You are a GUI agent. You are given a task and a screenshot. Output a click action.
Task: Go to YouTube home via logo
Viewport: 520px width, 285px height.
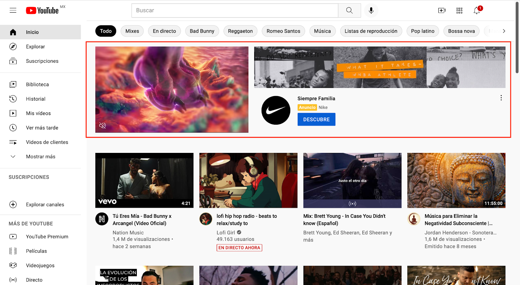tap(43, 10)
